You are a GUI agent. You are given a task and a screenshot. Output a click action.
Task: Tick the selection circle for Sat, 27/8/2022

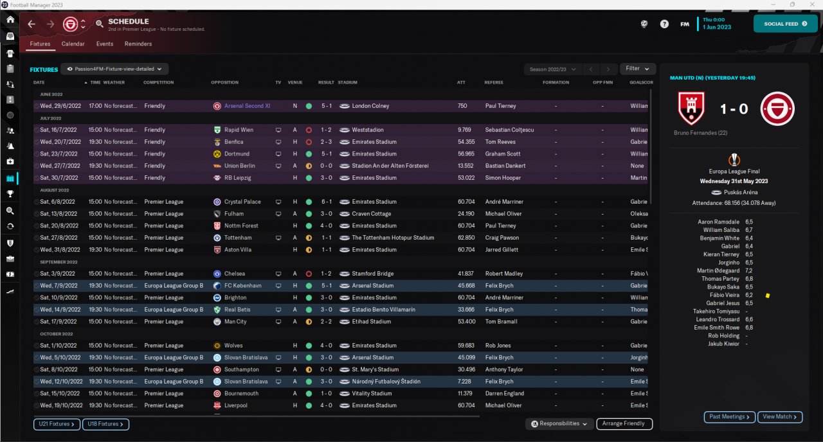pyautogui.click(x=37, y=238)
